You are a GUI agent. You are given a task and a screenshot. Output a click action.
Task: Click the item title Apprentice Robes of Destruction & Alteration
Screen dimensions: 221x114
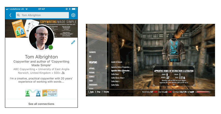pos(174,71)
